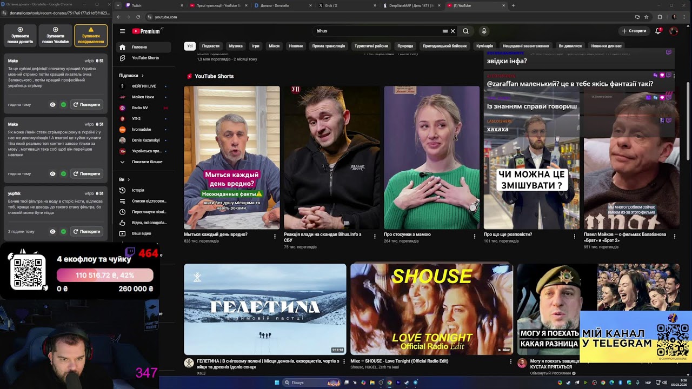Open options menu for Реакція влади short

375,236
